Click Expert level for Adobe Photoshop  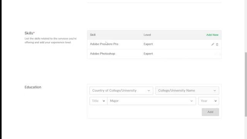click(x=148, y=54)
